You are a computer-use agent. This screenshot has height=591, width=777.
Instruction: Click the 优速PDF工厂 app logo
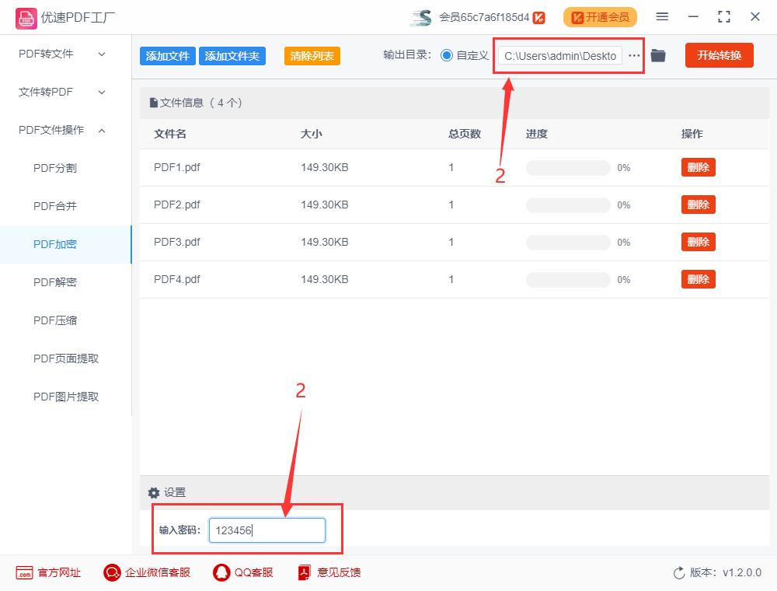(x=25, y=16)
